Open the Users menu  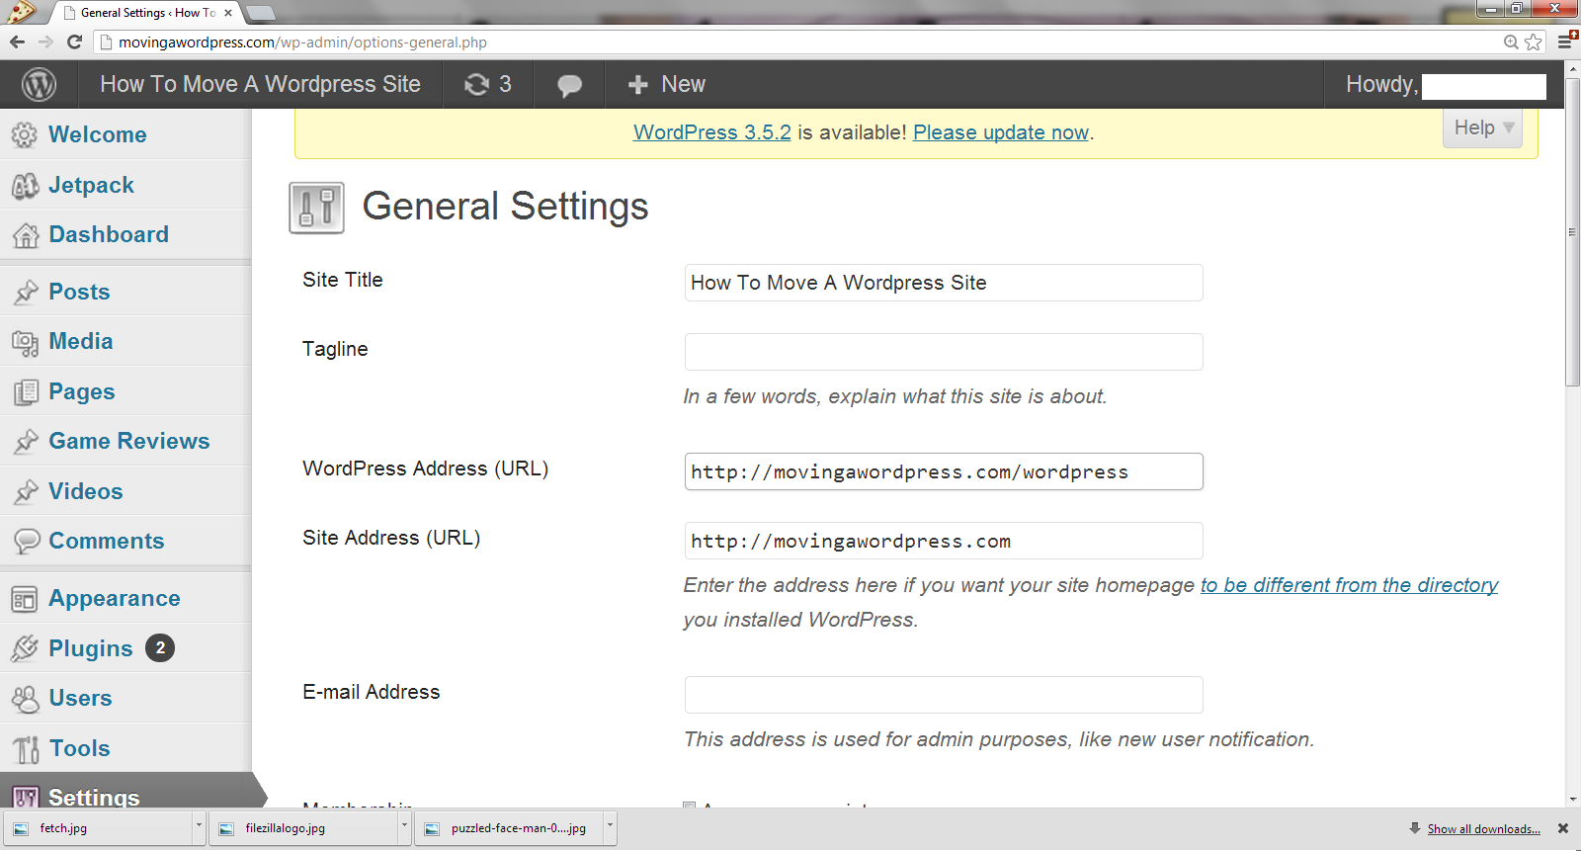coord(80,699)
